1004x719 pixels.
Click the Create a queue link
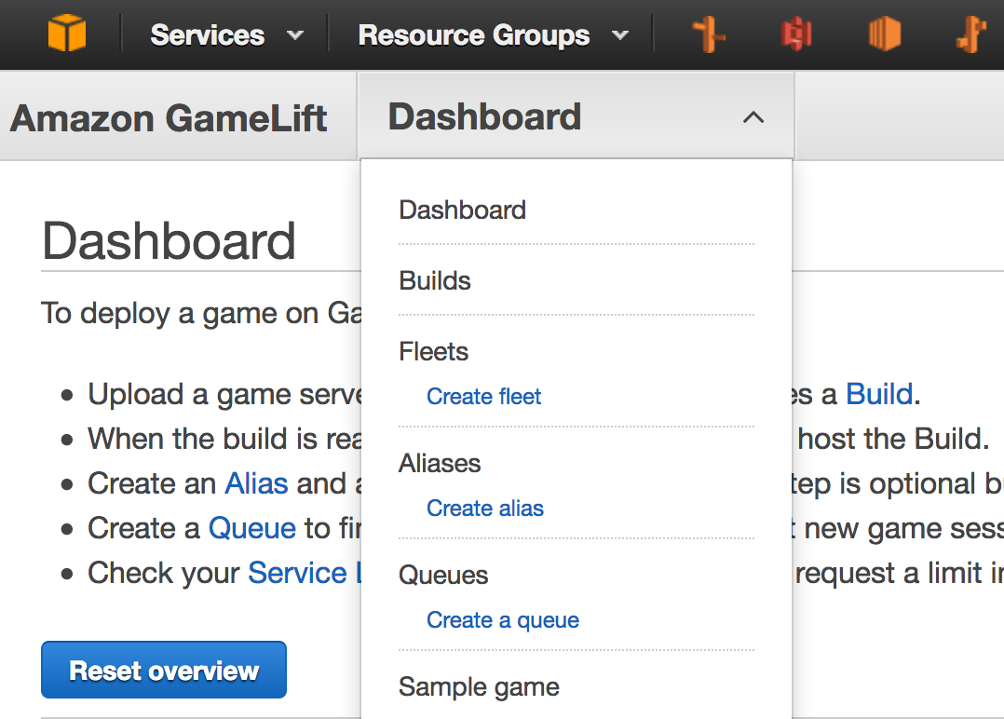503,619
